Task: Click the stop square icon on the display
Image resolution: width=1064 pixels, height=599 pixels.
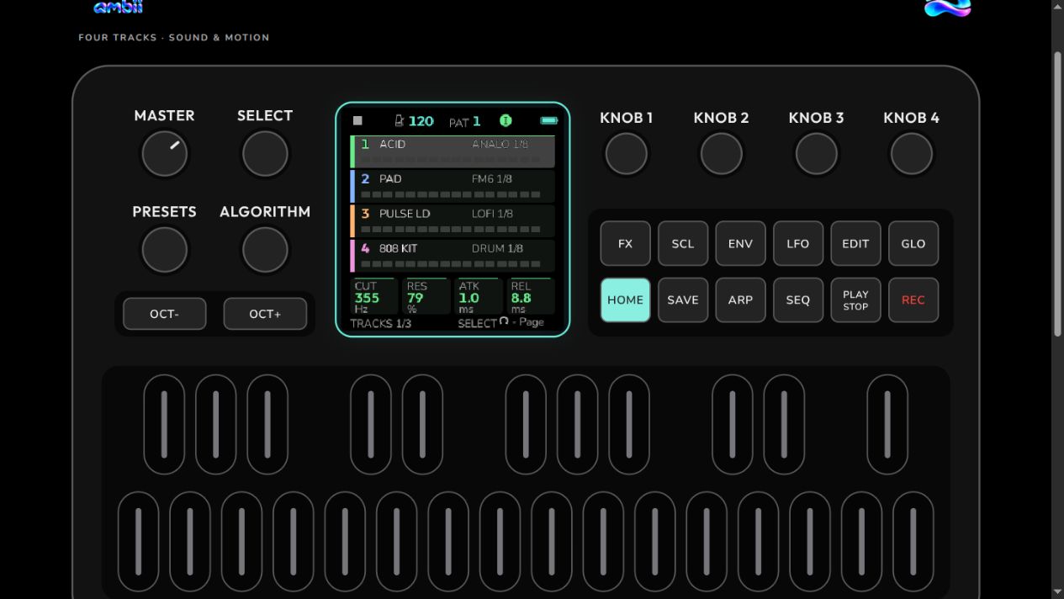Action: coord(357,121)
